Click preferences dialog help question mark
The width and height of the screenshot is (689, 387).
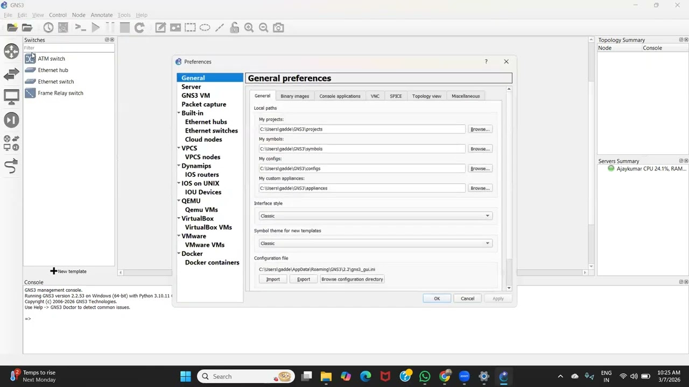(x=486, y=61)
